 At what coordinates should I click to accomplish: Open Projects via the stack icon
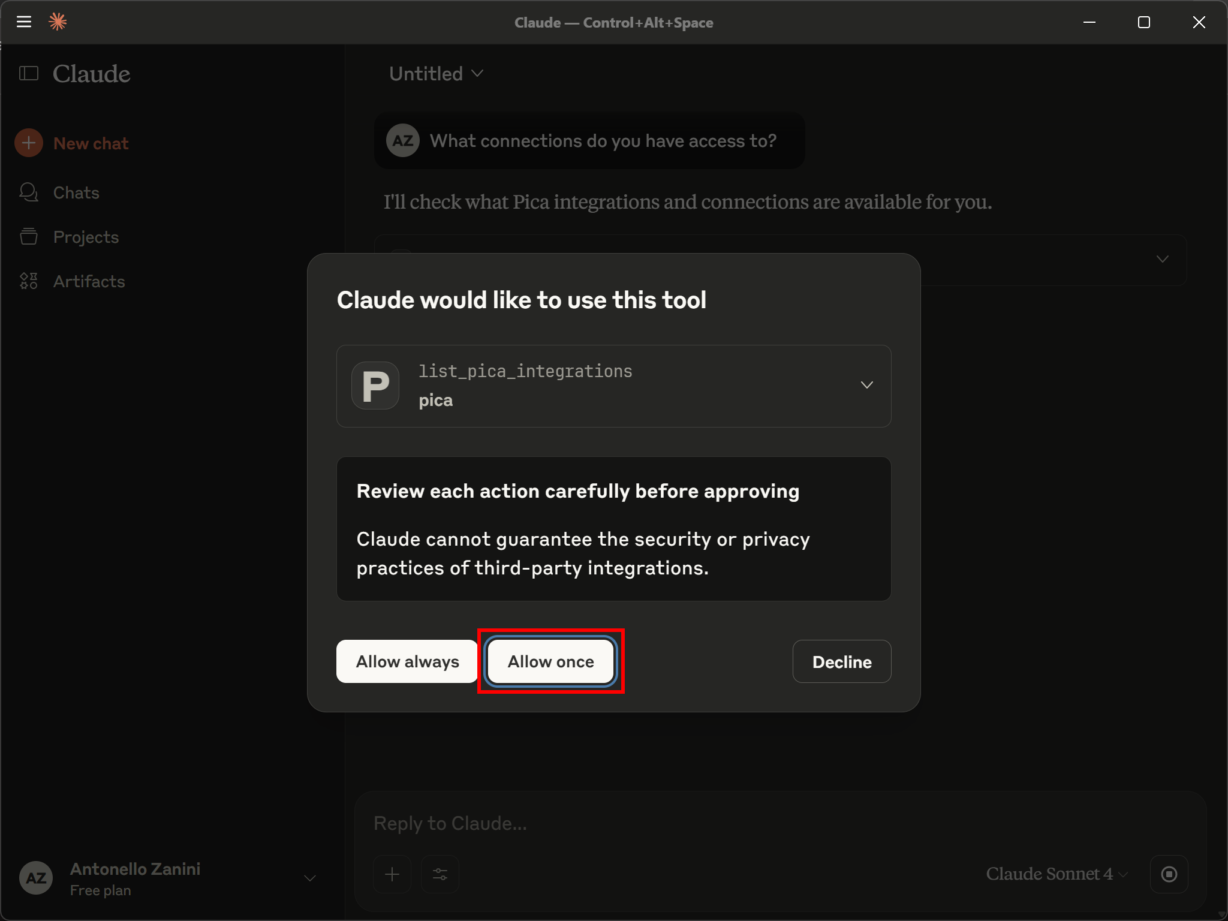point(28,236)
